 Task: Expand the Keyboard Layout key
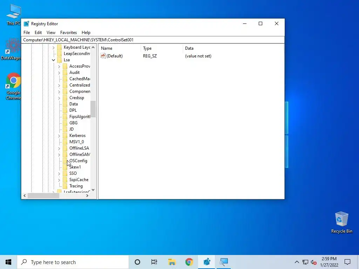pos(53,47)
